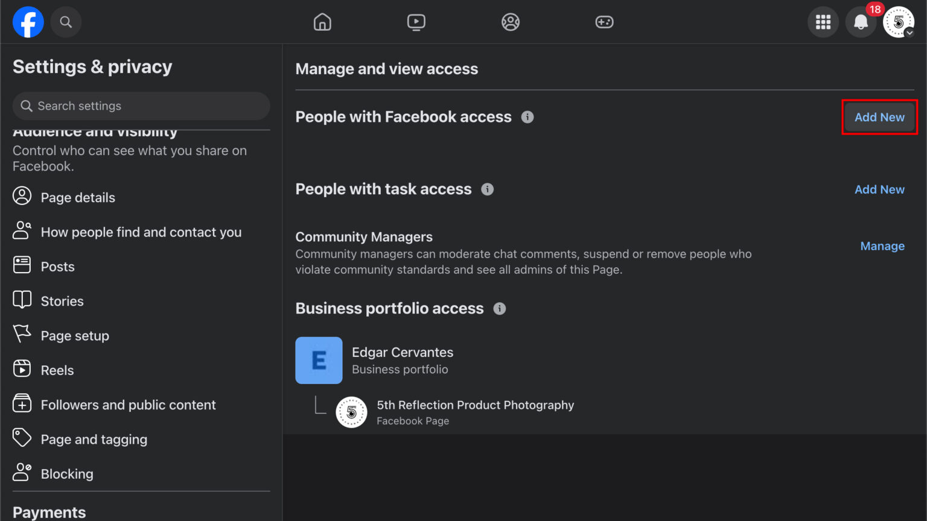Open the apps Menu grid icon
This screenshot has width=927, height=521.
(x=823, y=22)
